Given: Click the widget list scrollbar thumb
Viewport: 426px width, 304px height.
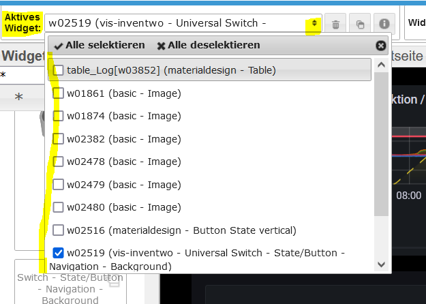Looking at the screenshot, I should pyautogui.click(x=381, y=144).
